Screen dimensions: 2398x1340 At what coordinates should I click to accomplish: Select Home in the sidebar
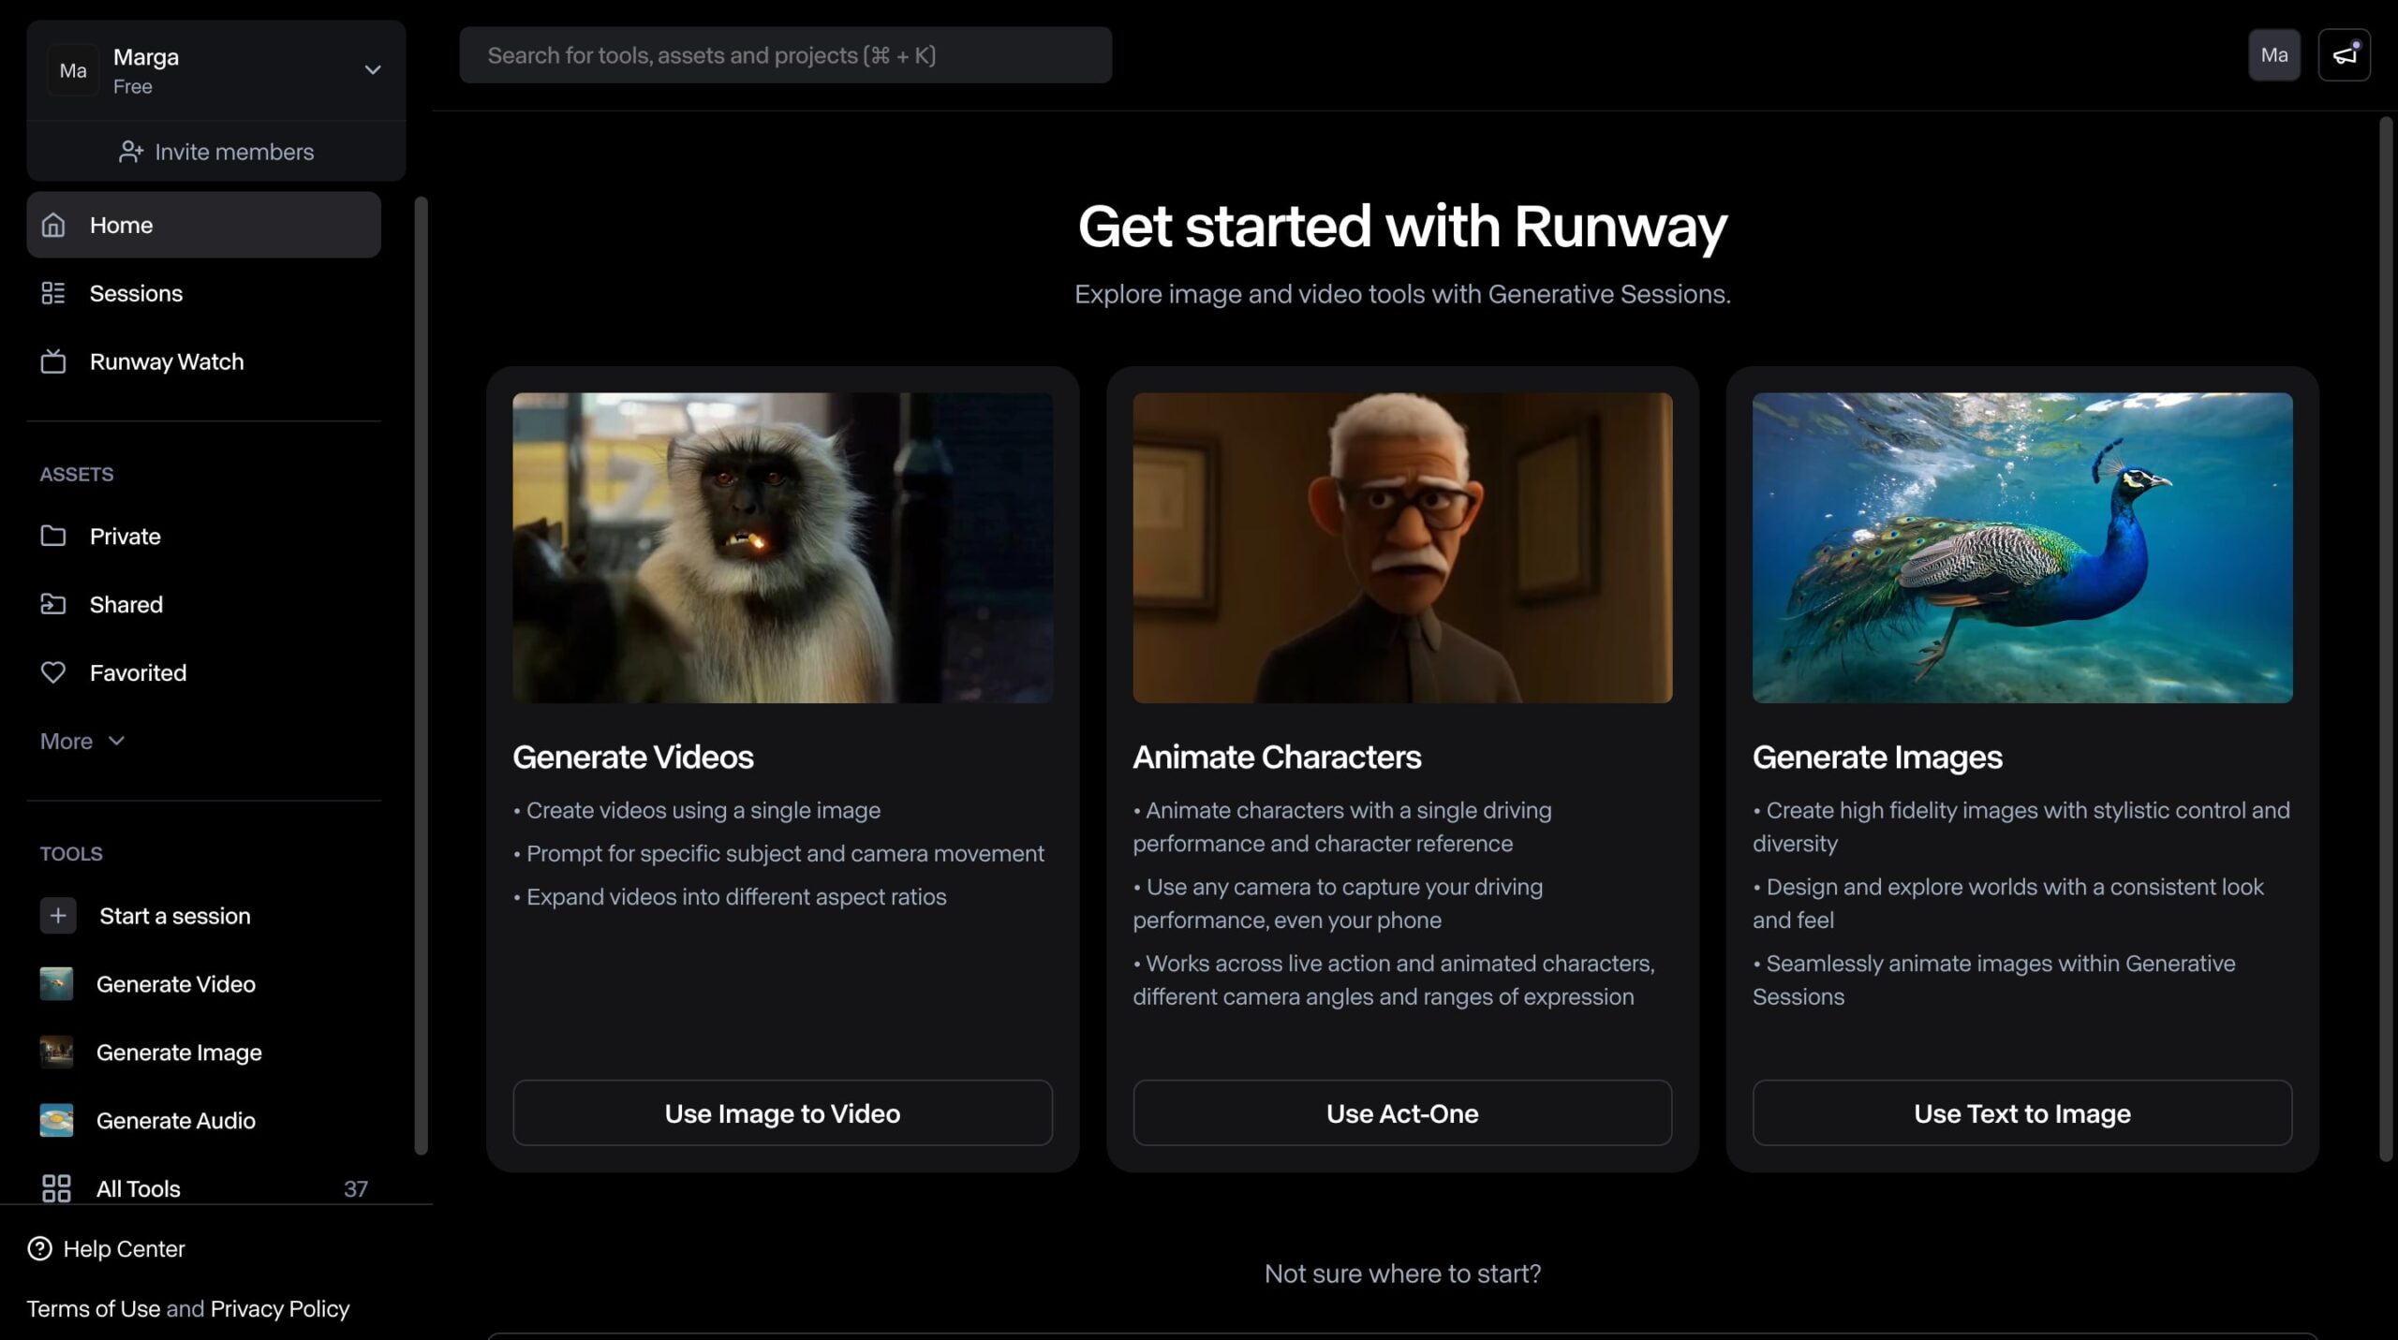pos(203,225)
